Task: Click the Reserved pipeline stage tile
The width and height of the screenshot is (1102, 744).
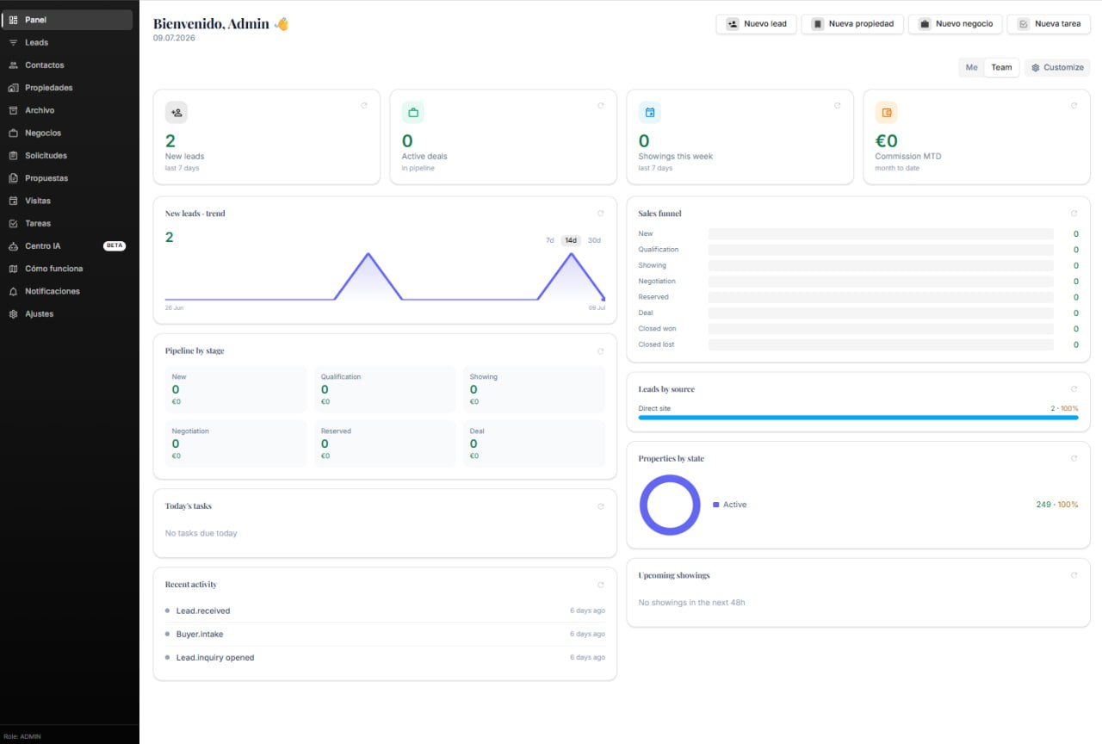Action: [385, 443]
